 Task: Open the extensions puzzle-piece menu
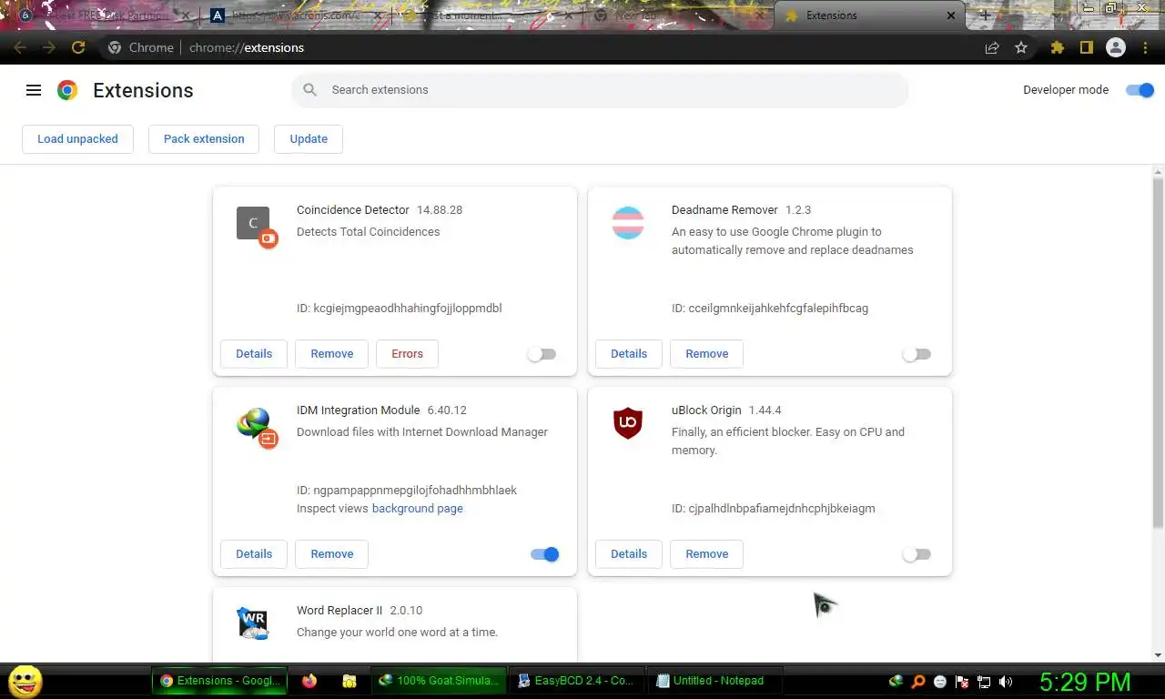(1057, 47)
